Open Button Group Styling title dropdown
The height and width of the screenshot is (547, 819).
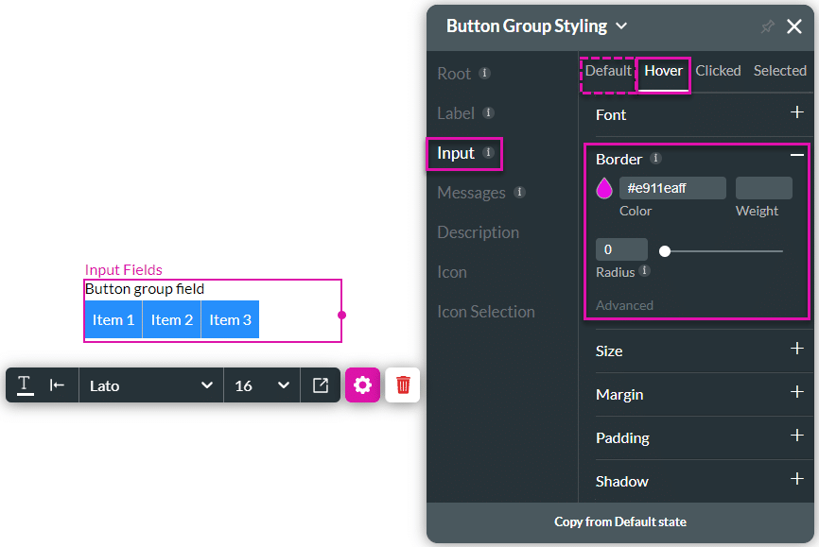pos(621,26)
